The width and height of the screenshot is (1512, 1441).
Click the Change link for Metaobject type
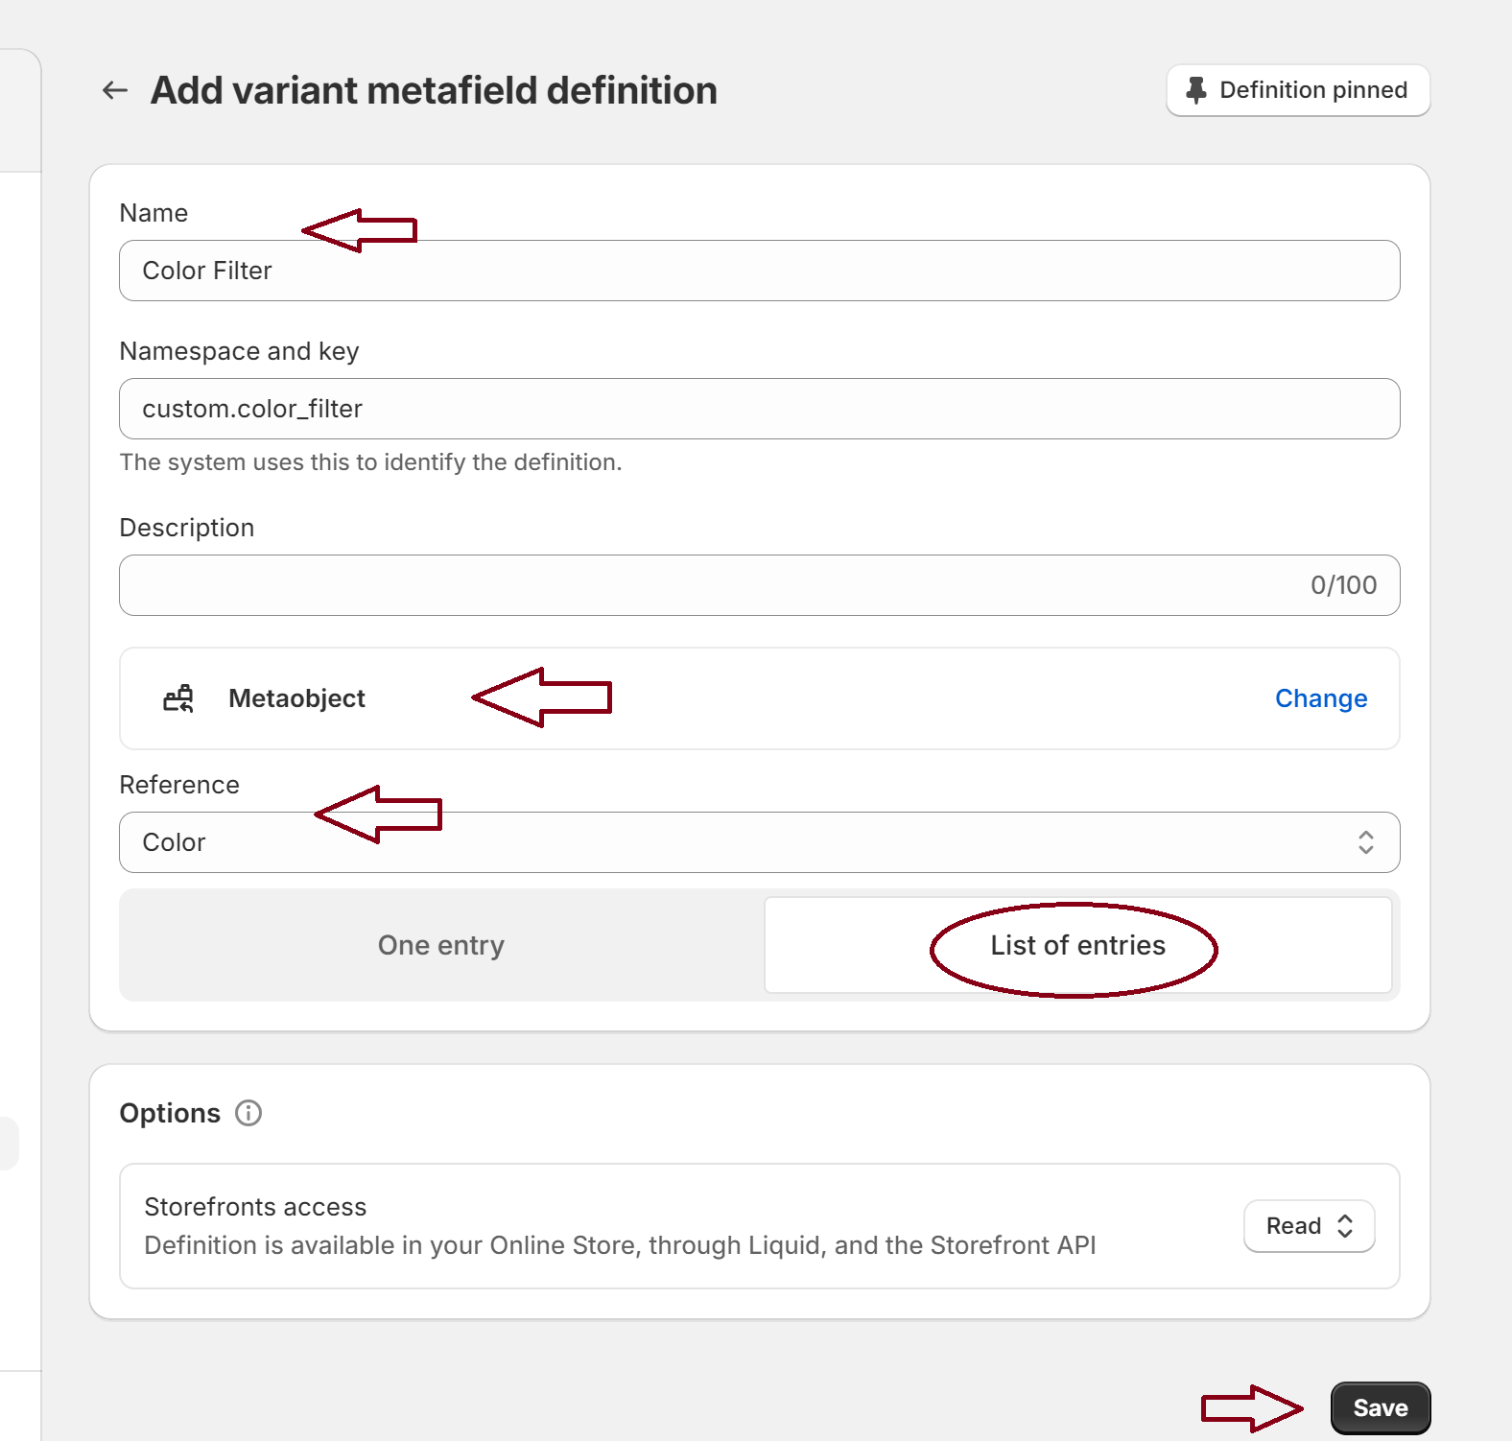[x=1320, y=698]
